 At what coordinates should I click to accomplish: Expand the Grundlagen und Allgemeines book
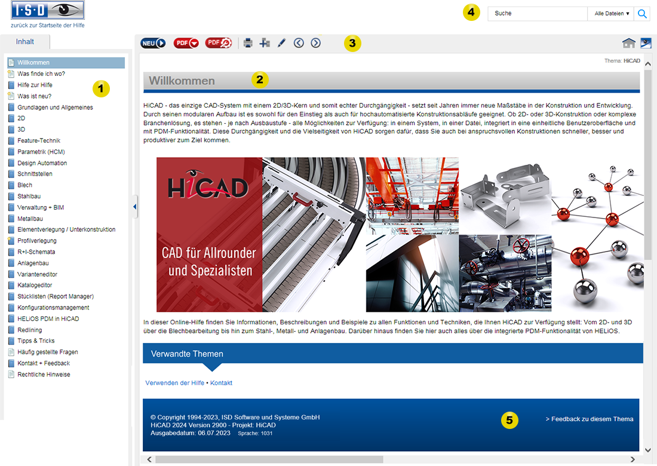coord(55,108)
